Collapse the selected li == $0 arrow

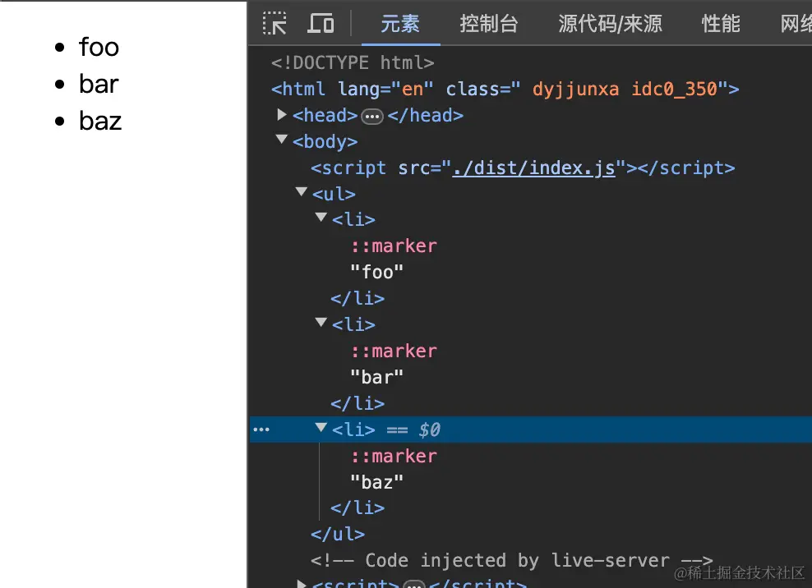click(321, 428)
